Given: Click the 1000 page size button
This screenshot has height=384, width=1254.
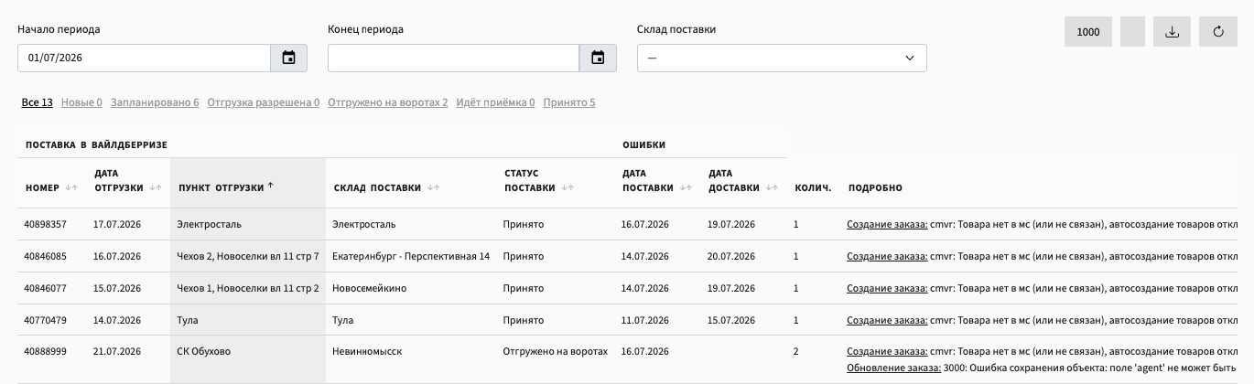Looking at the screenshot, I should tap(1088, 32).
